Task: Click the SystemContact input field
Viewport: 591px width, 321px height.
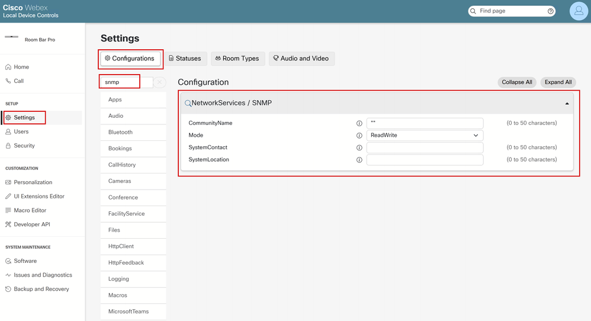Action: click(x=425, y=147)
